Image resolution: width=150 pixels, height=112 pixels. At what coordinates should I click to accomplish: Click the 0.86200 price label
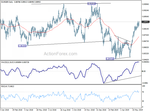(x=22, y=46)
